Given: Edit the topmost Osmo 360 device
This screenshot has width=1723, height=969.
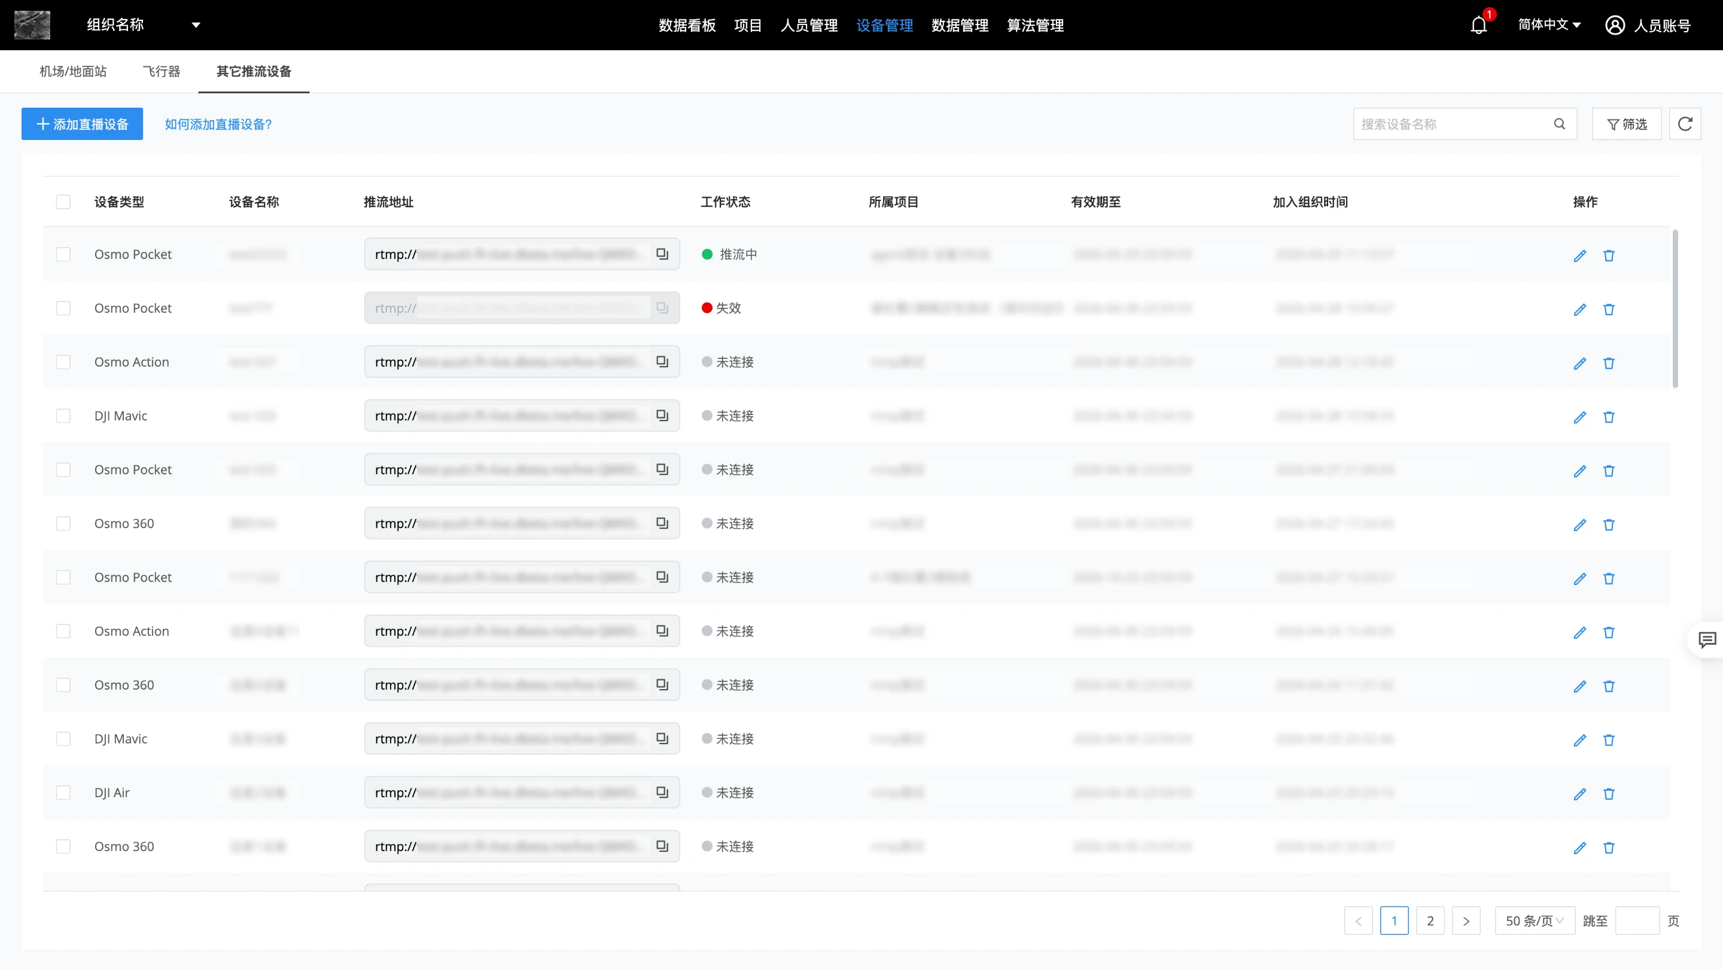Looking at the screenshot, I should [x=1580, y=525].
